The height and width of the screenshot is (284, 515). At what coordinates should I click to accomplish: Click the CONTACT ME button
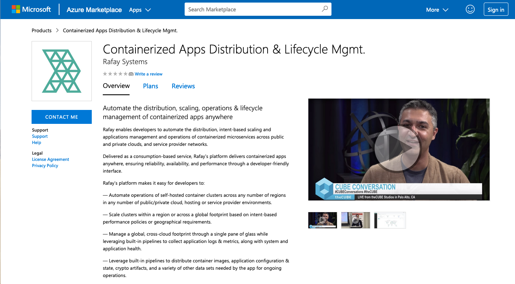pyautogui.click(x=62, y=117)
